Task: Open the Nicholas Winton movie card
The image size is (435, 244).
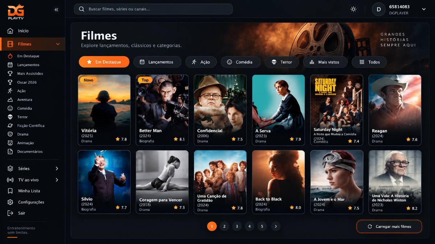Action: click(395, 182)
